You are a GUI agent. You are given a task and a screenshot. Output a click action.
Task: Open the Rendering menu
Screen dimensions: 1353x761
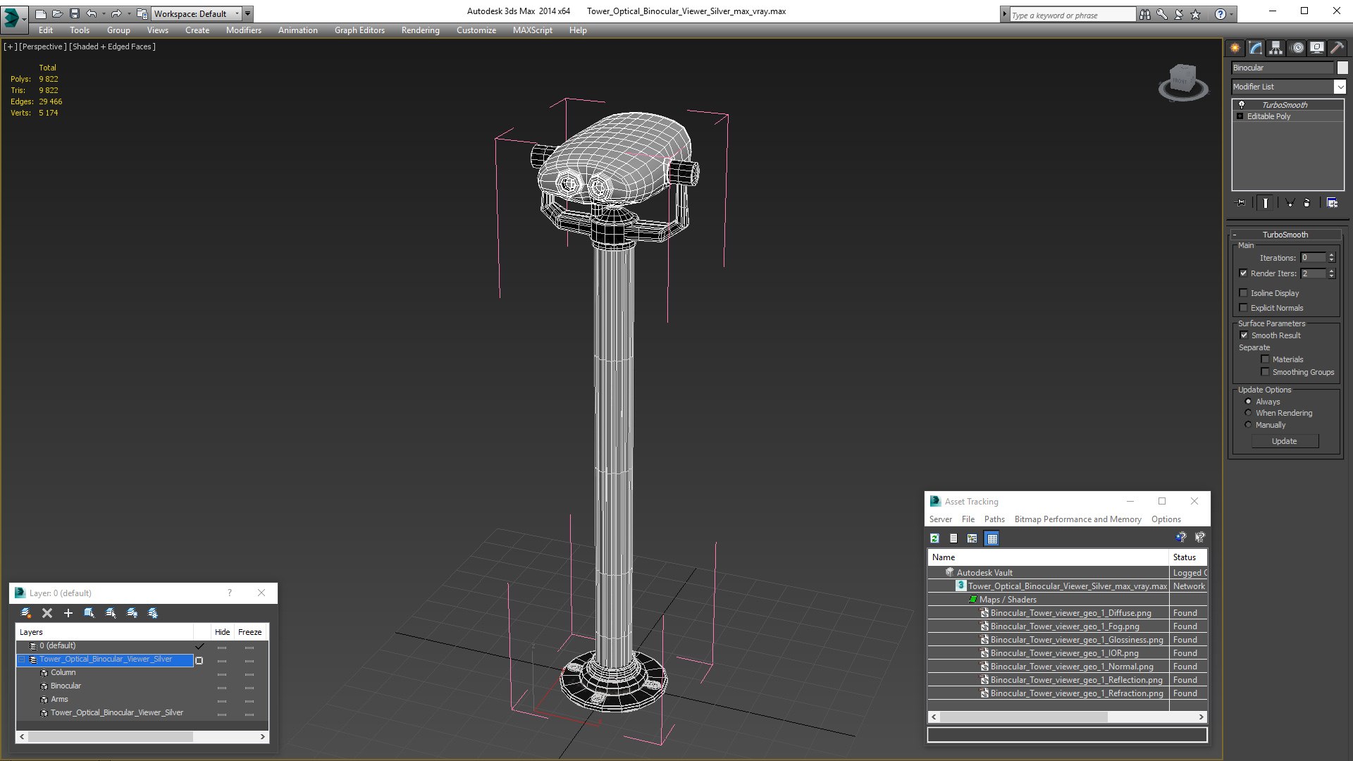click(421, 30)
